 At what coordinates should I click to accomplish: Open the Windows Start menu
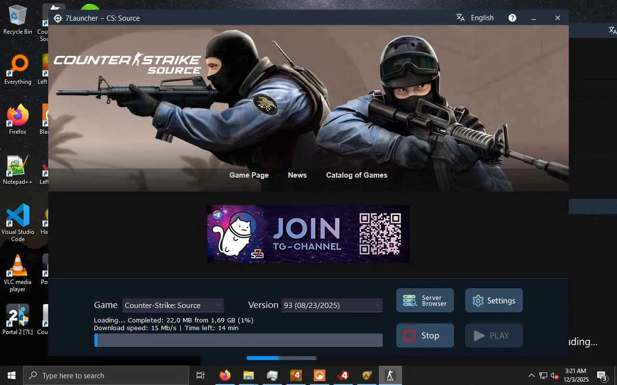tap(12, 375)
